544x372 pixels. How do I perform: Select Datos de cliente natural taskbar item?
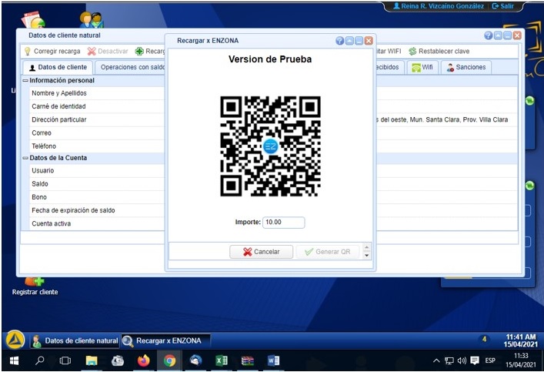click(x=74, y=341)
